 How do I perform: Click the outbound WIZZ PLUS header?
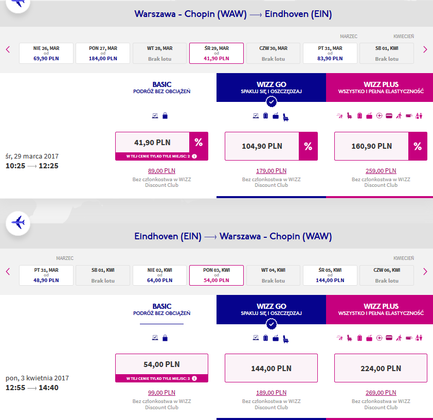pos(380,87)
